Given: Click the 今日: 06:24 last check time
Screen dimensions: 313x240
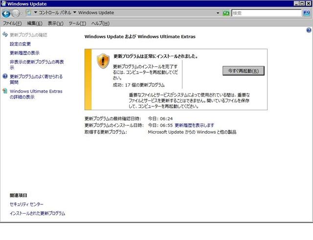Looking at the screenshot, I should 160,119.
